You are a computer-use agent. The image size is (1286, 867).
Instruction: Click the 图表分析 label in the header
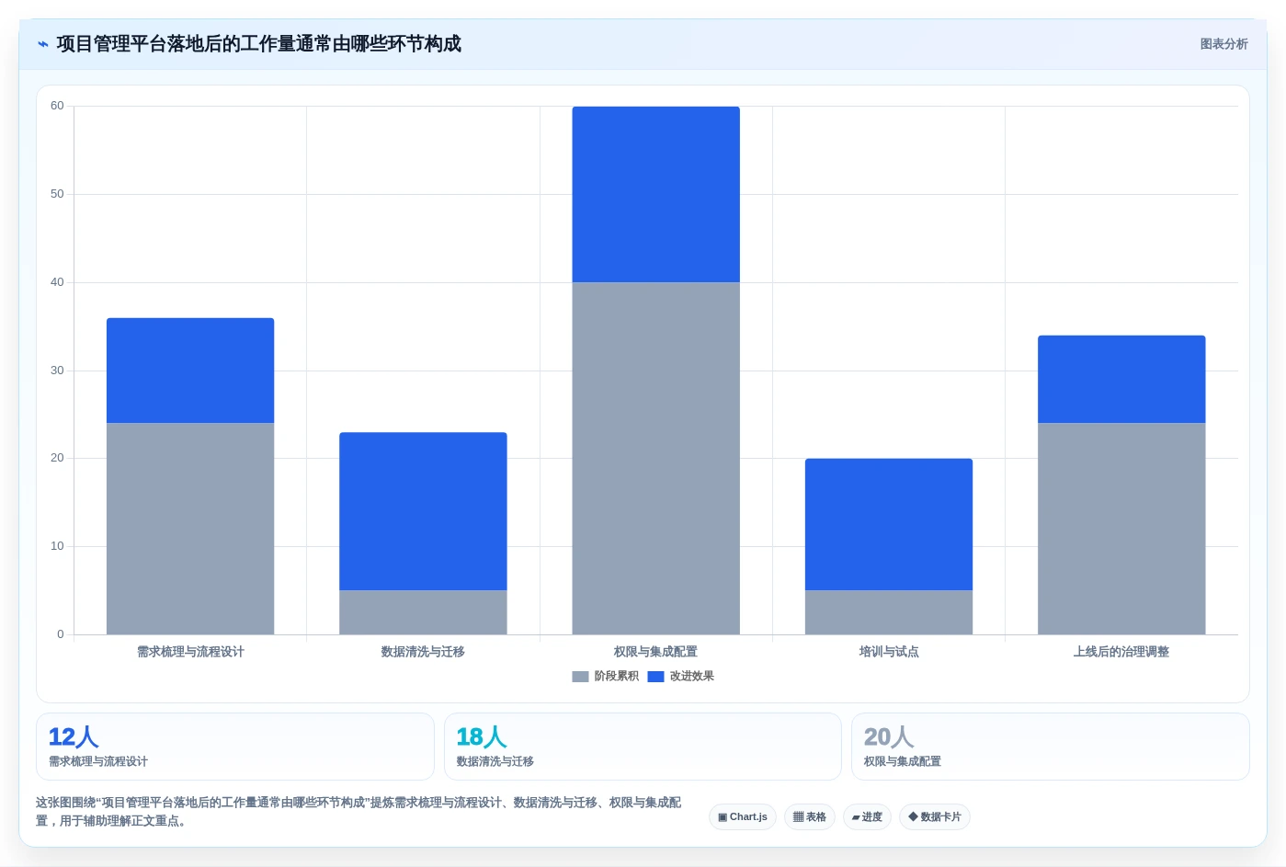pos(1223,44)
